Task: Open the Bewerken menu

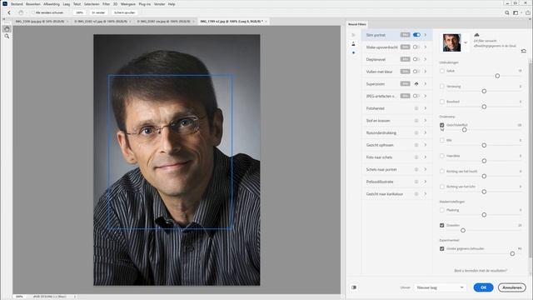Action: coord(33,4)
